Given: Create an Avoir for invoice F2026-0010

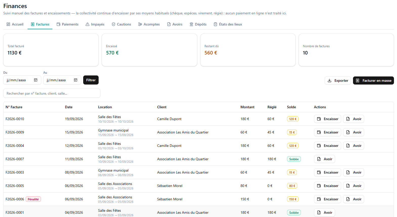Looking at the screenshot, I should click(354, 119).
